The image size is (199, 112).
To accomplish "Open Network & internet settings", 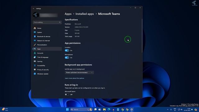I will [x=47, y=41].
